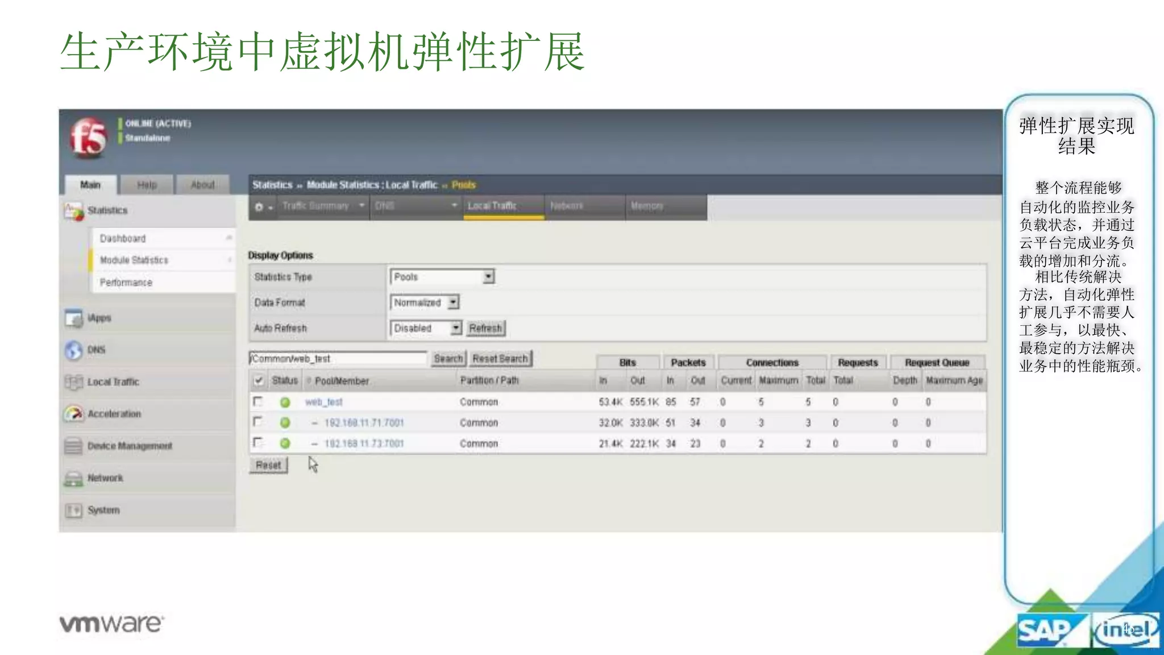Open the System sidebar icon
This screenshot has height=655, width=1164.
(x=74, y=511)
